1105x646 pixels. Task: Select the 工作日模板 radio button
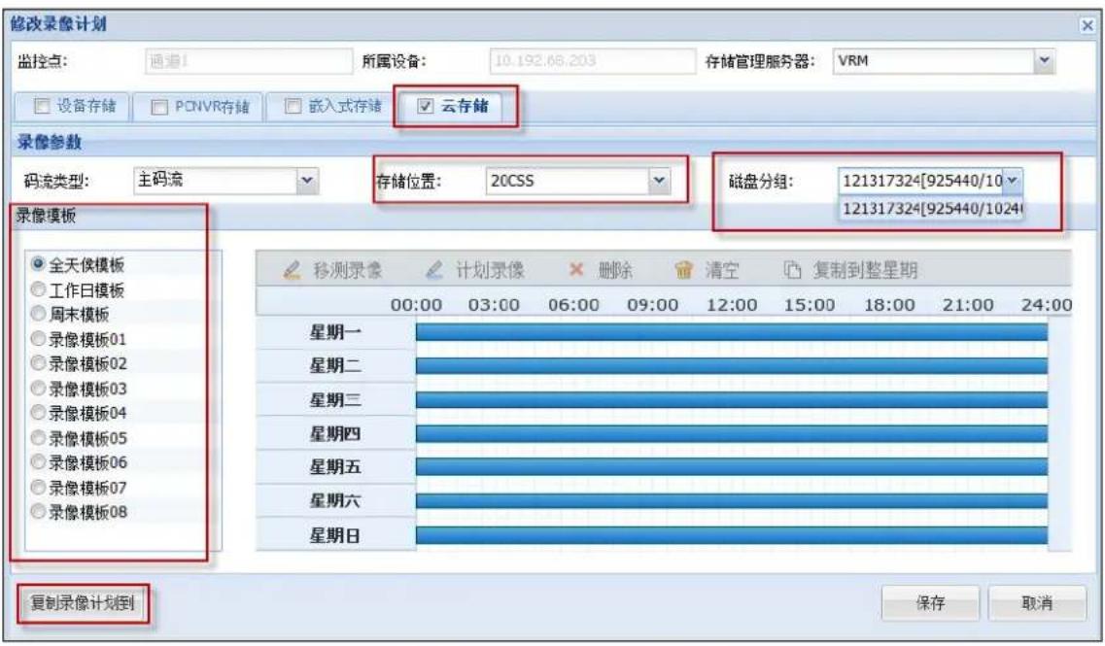point(38,289)
